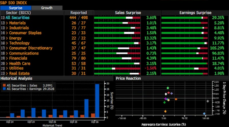Open the Technology sector name

coord(19,43)
